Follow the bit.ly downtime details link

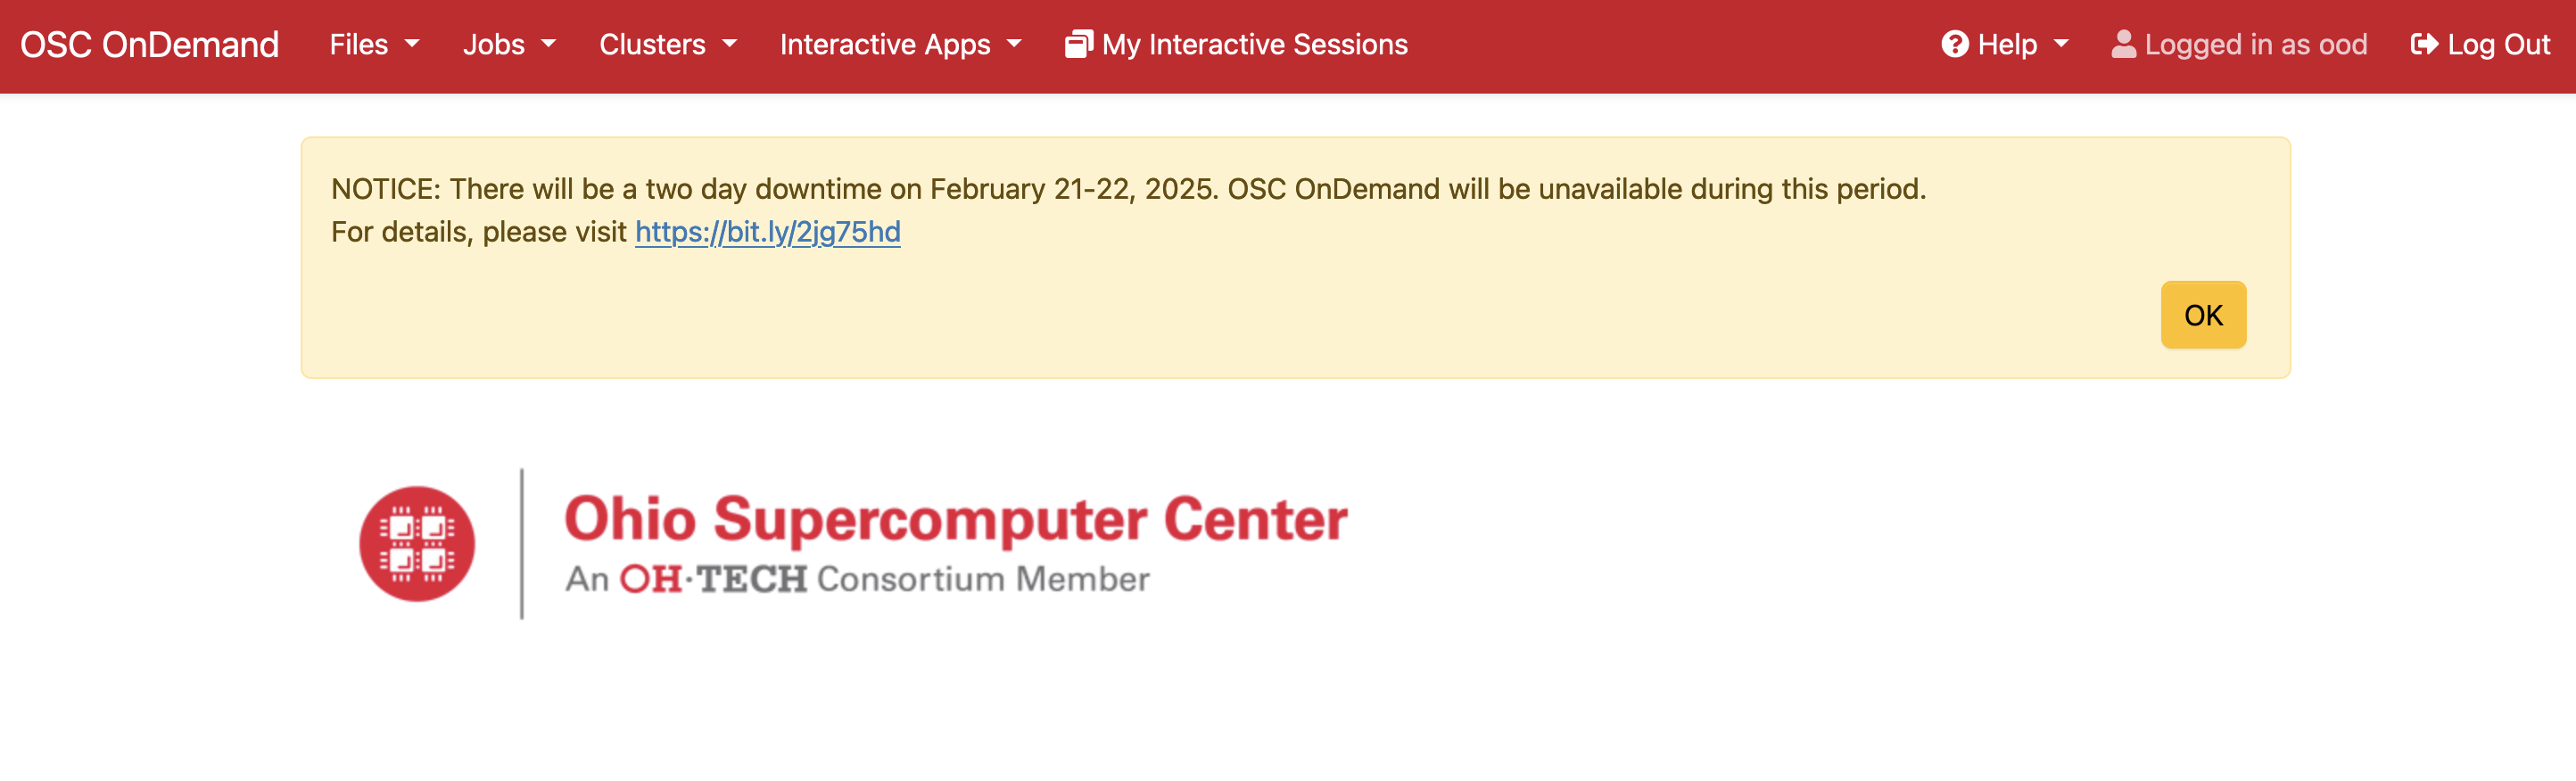click(767, 232)
